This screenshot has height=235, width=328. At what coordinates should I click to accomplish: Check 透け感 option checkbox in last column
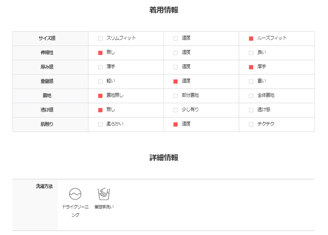pyautogui.click(x=251, y=110)
